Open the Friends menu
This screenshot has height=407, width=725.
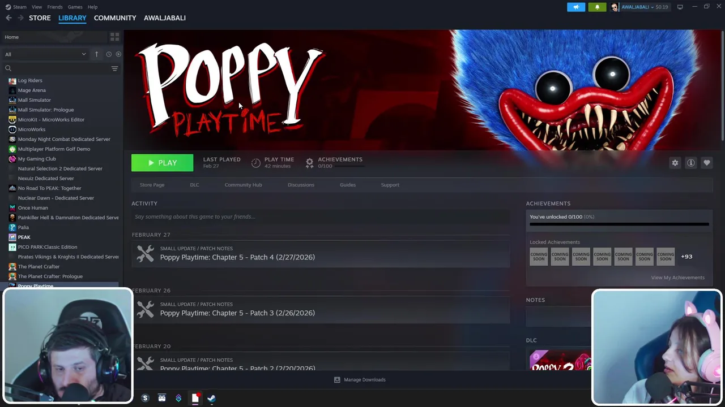click(55, 7)
